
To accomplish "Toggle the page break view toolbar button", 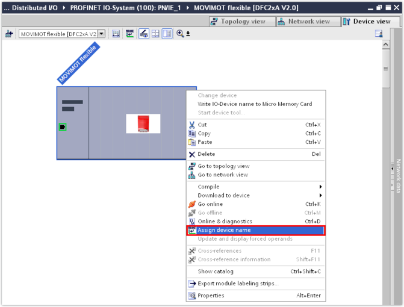I will 167,34.
